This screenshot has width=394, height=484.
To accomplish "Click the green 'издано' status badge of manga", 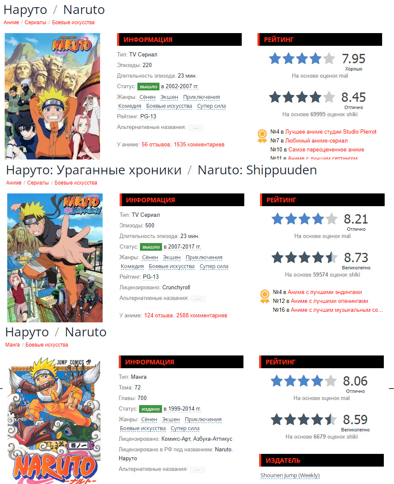I will [151, 408].
